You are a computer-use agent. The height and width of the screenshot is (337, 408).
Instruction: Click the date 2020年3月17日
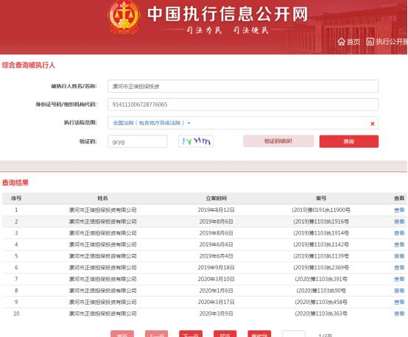tap(217, 302)
